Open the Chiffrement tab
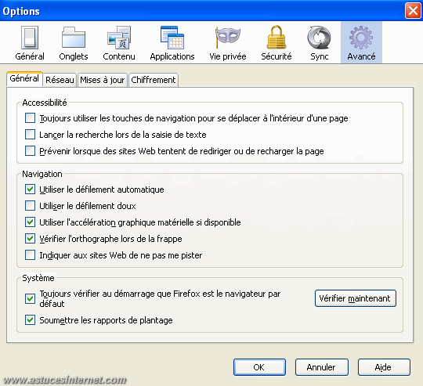Image resolution: width=423 pixels, height=386 pixels. tap(154, 80)
